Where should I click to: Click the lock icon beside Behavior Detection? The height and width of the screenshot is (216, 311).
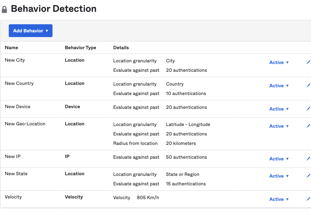4,9
